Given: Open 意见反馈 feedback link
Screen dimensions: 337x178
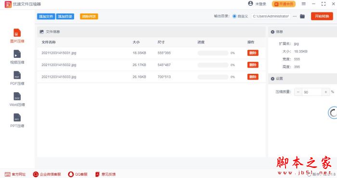Looking at the screenshot, I should tap(105, 174).
